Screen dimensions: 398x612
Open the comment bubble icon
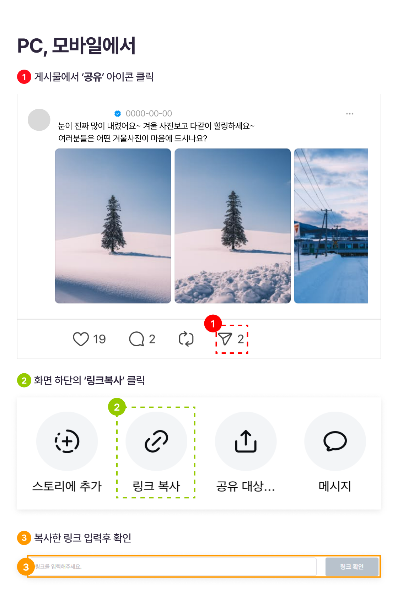137,339
